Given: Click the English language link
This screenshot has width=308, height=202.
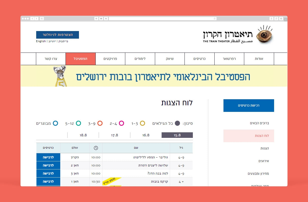Looking at the screenshot, I should coord(41,41).
